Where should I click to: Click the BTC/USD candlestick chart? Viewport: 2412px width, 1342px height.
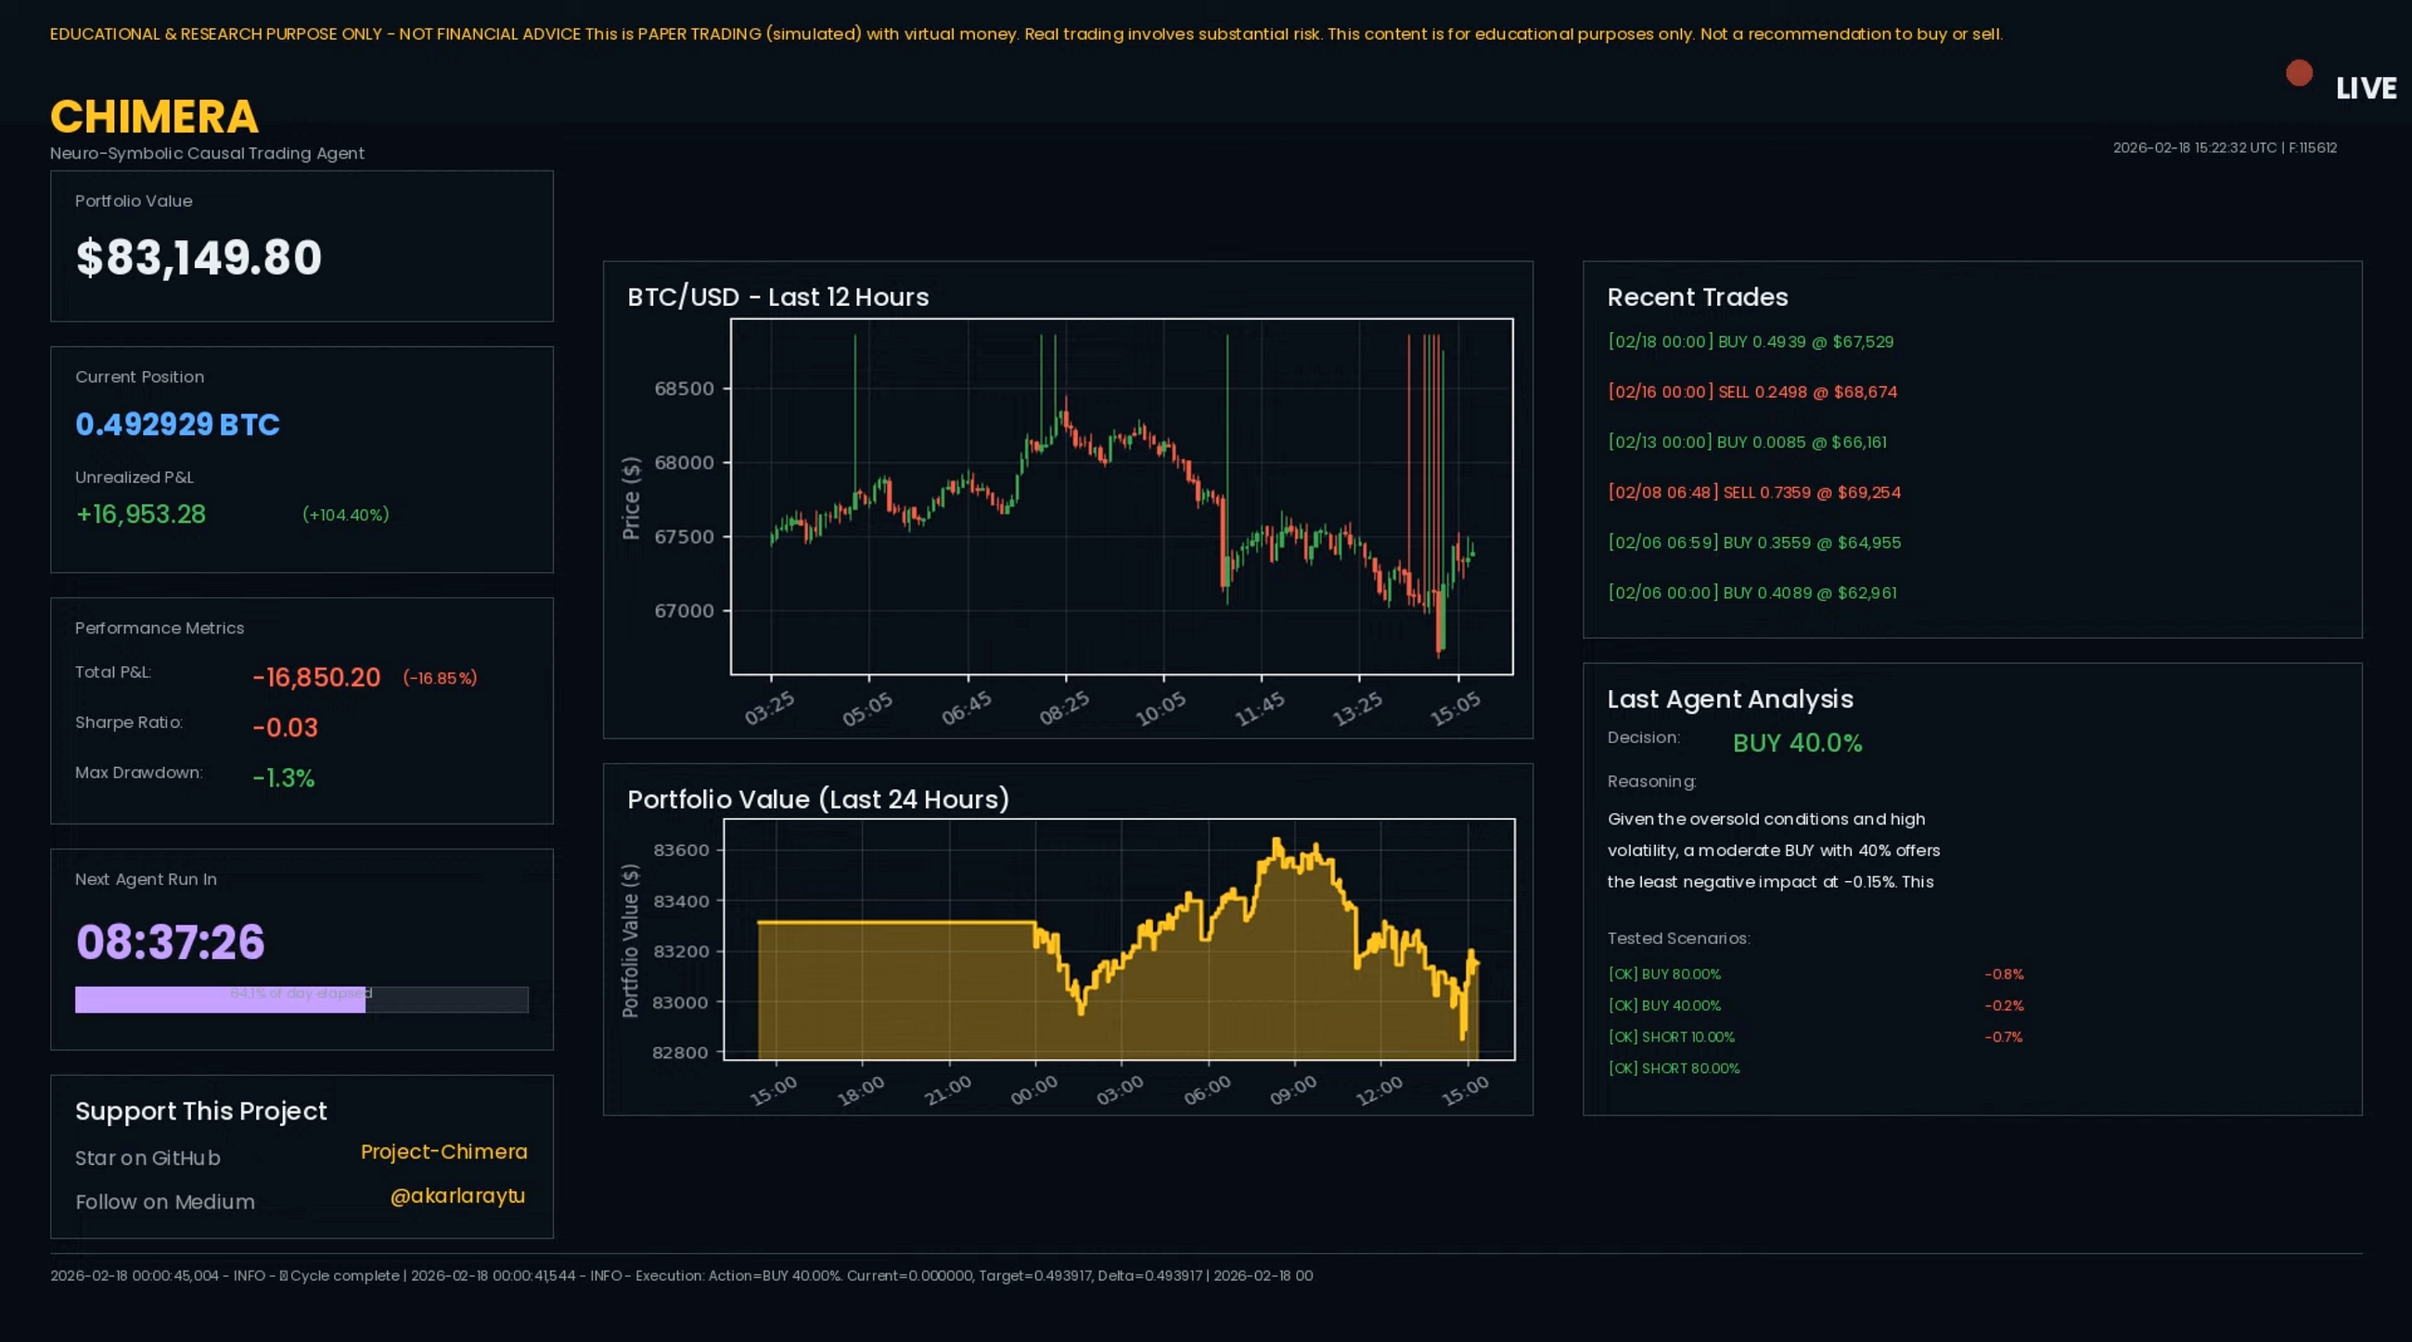[x=1122, y=496]
